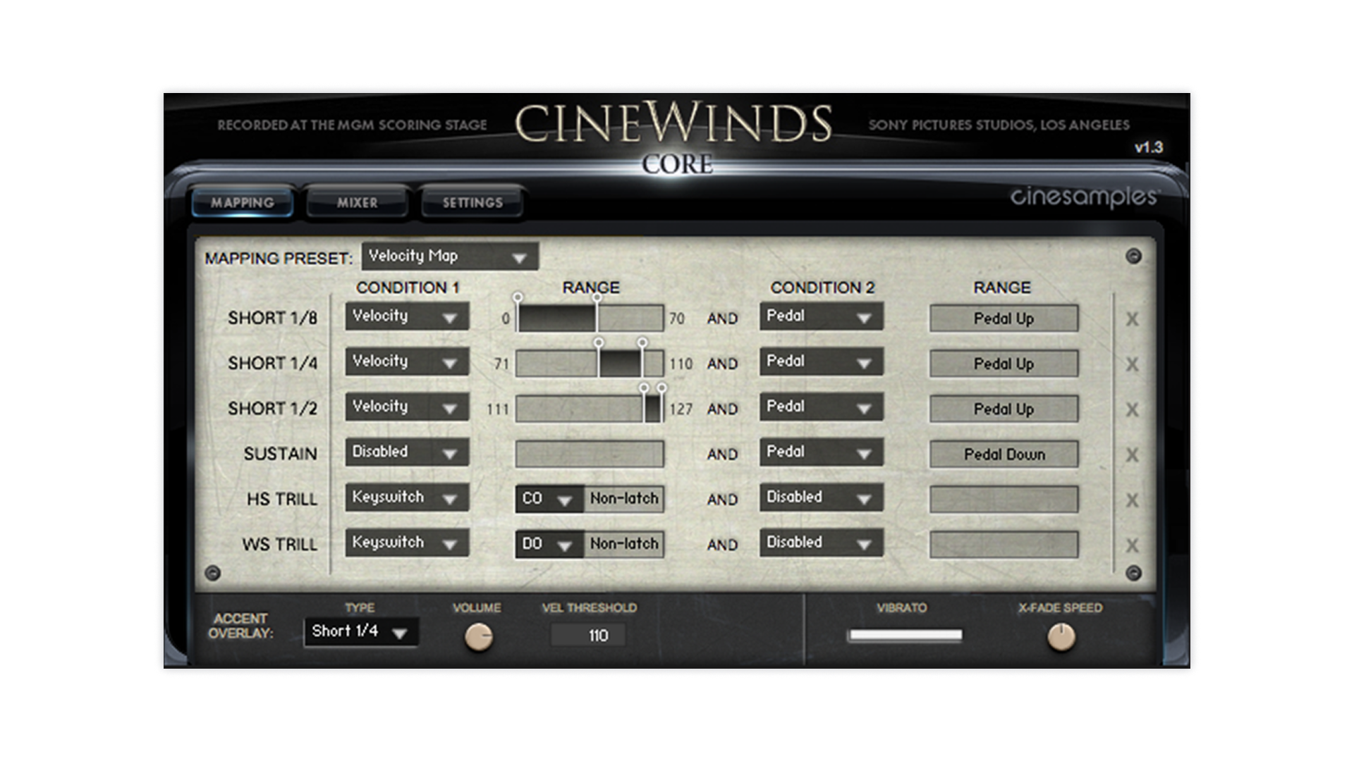This screenshot has height=761, width=1354.
Task: Click the X-Fade Speed knob
Action: (1061, 637)
